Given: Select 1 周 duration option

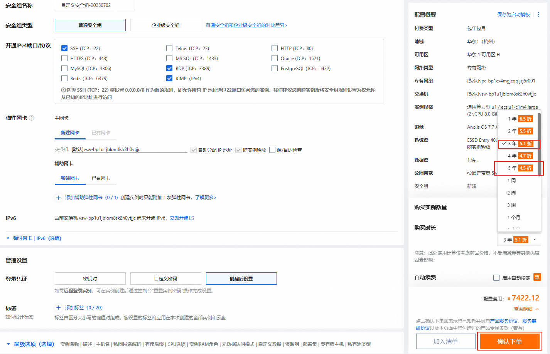Looking at the screenshot, I should point(518,181).
